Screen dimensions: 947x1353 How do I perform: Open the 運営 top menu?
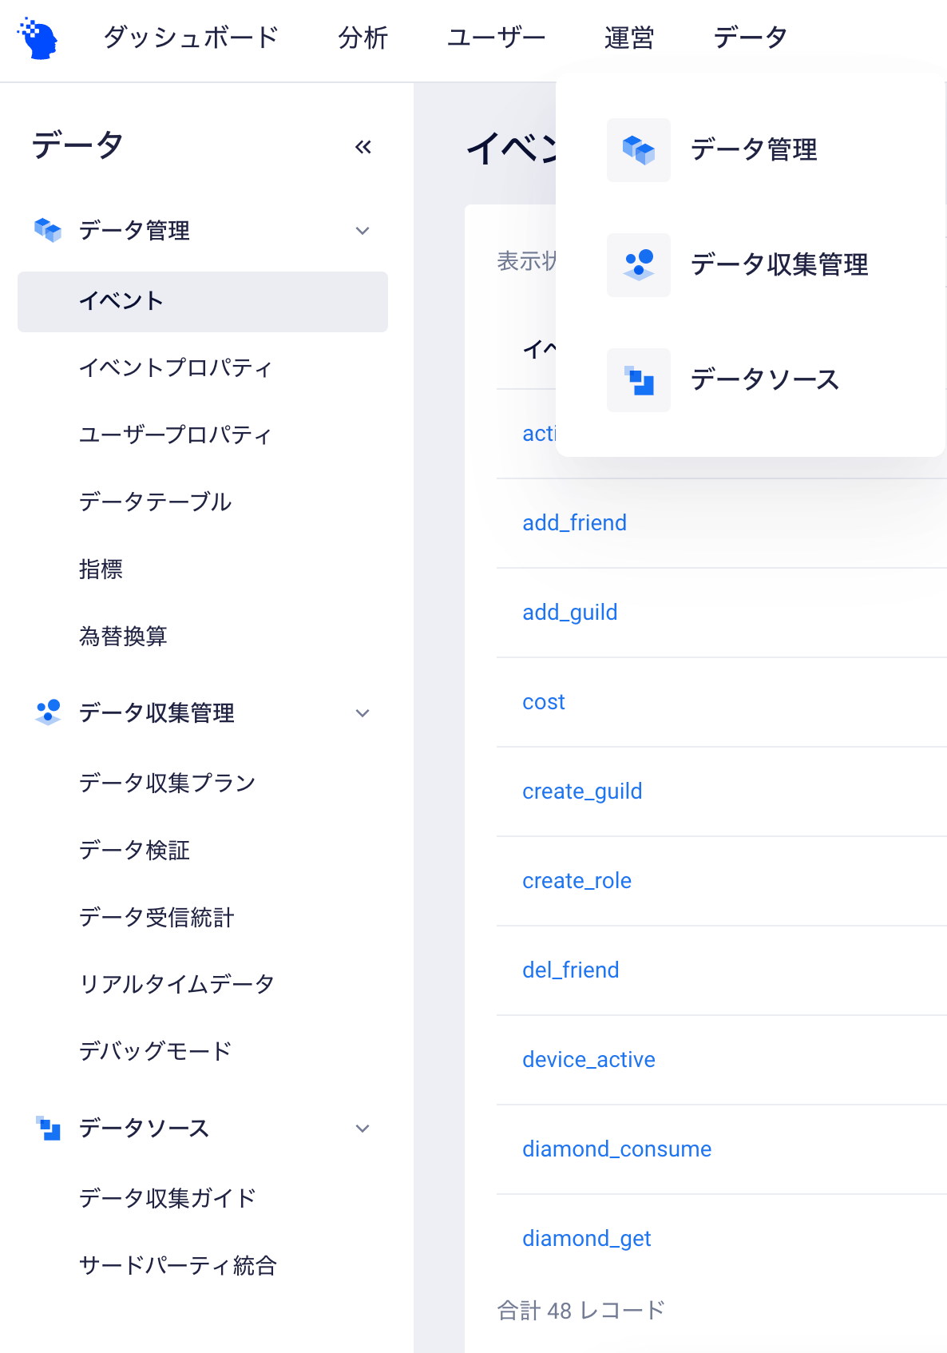tap(629, 38)
